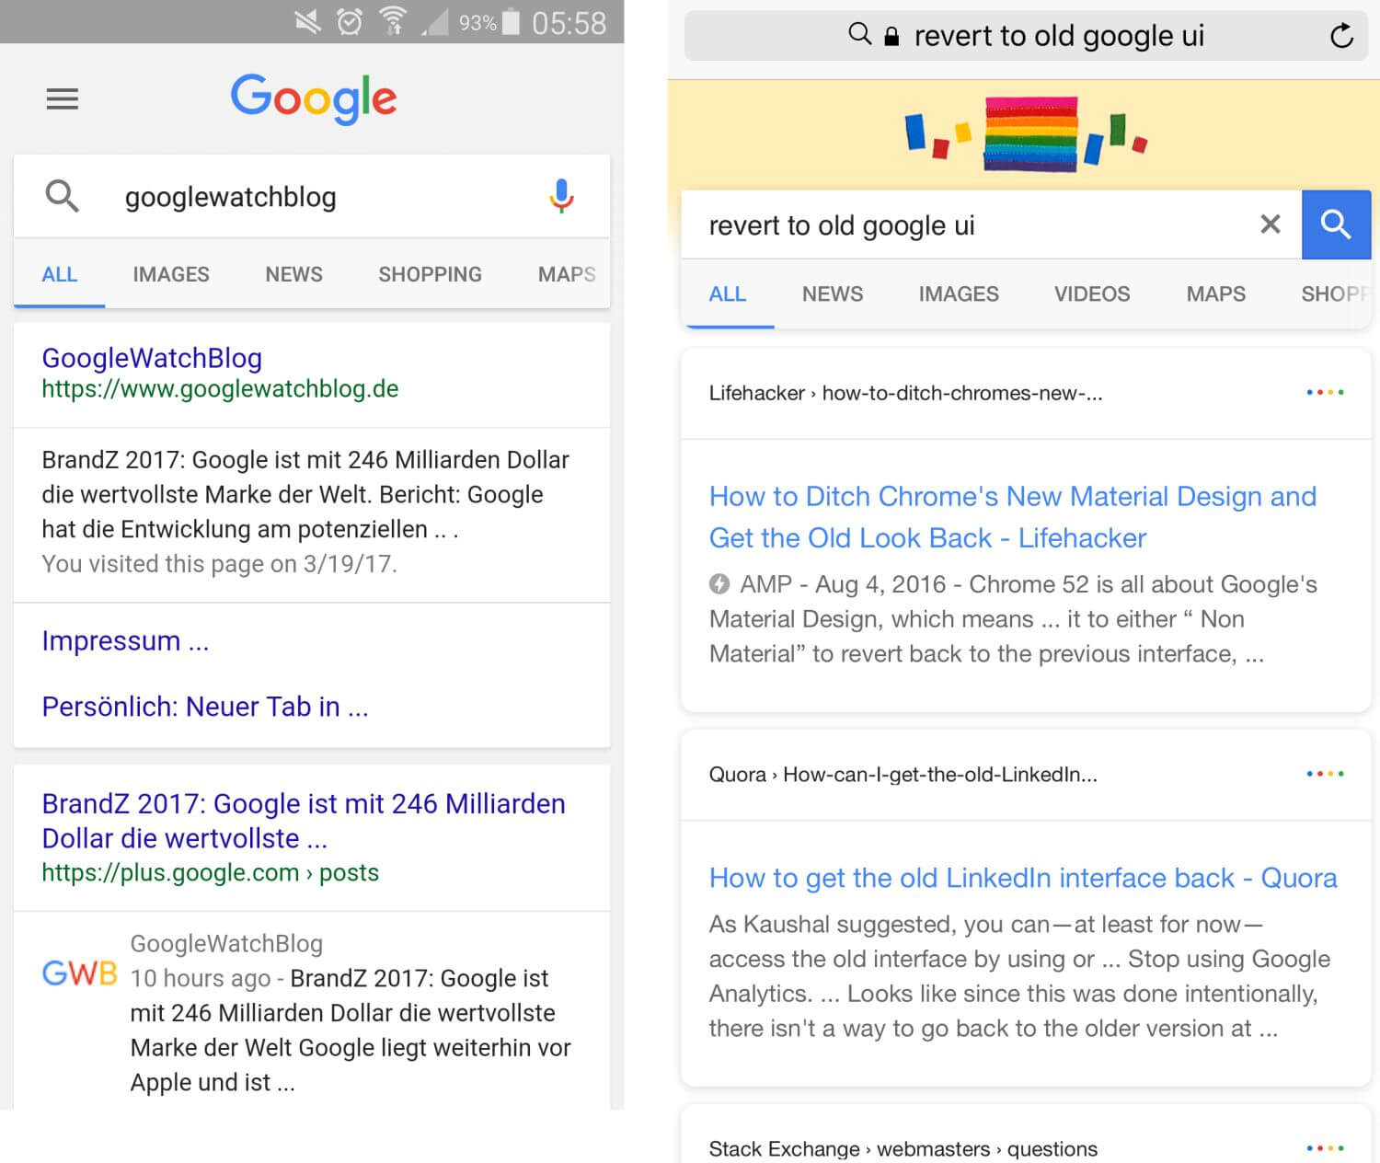Clear the search query with X
Viewport: 1380px width, 1163px height.
pyautogui.click(x=1270, y=225)
